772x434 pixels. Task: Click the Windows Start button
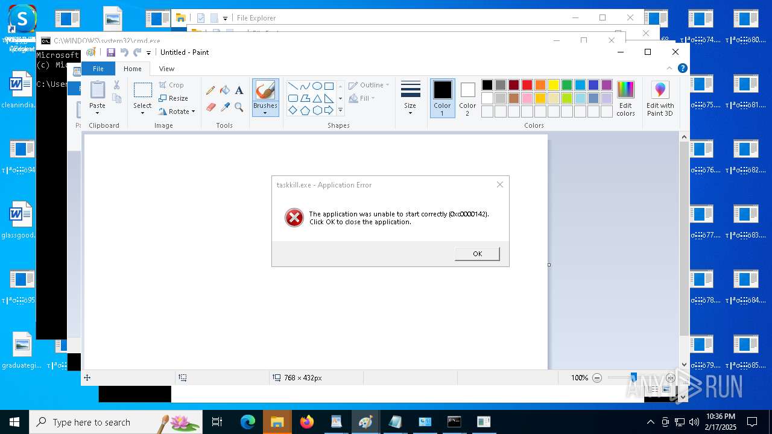pos(14,422)
